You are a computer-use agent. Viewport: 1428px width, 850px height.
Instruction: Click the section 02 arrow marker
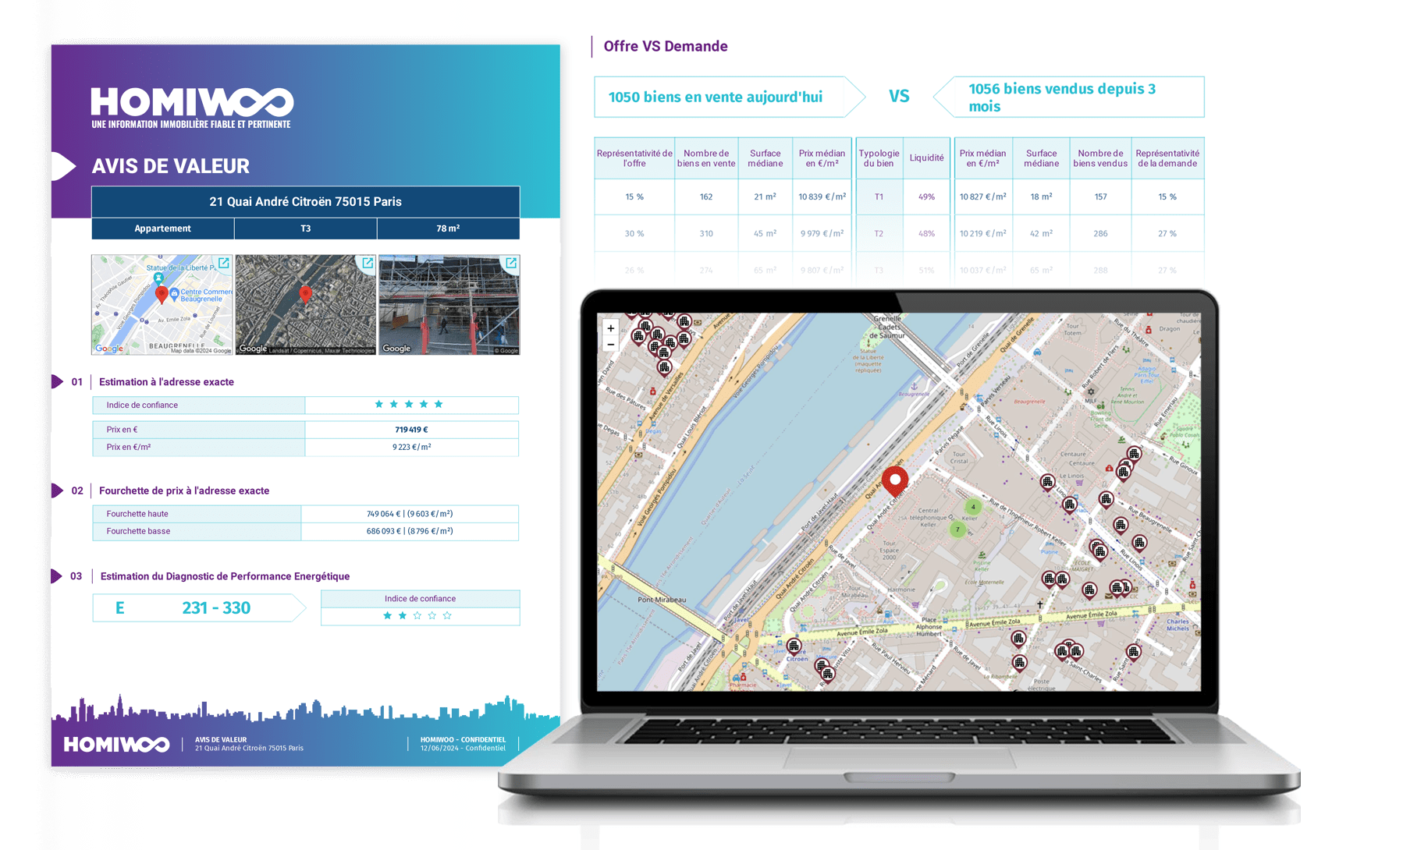coord(57,491)
